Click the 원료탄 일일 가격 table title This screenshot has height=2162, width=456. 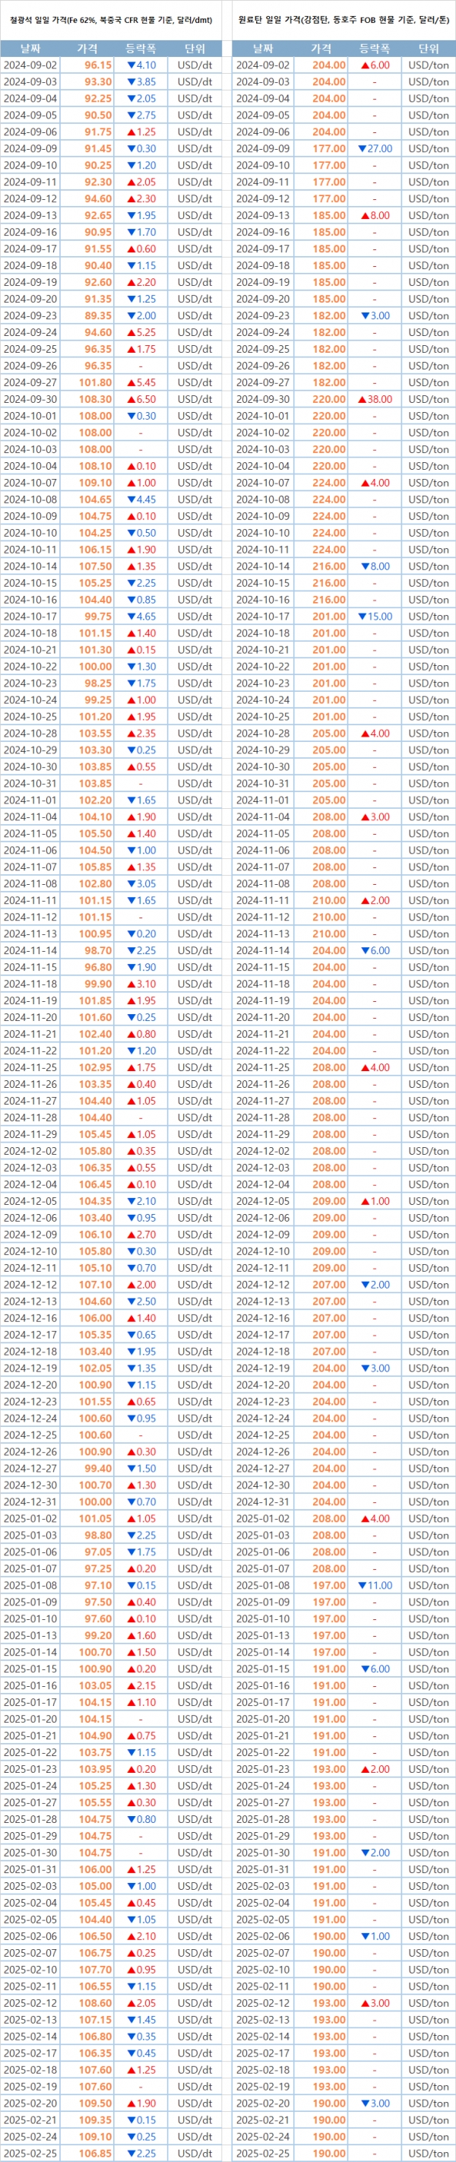click(x=344, y=19)
